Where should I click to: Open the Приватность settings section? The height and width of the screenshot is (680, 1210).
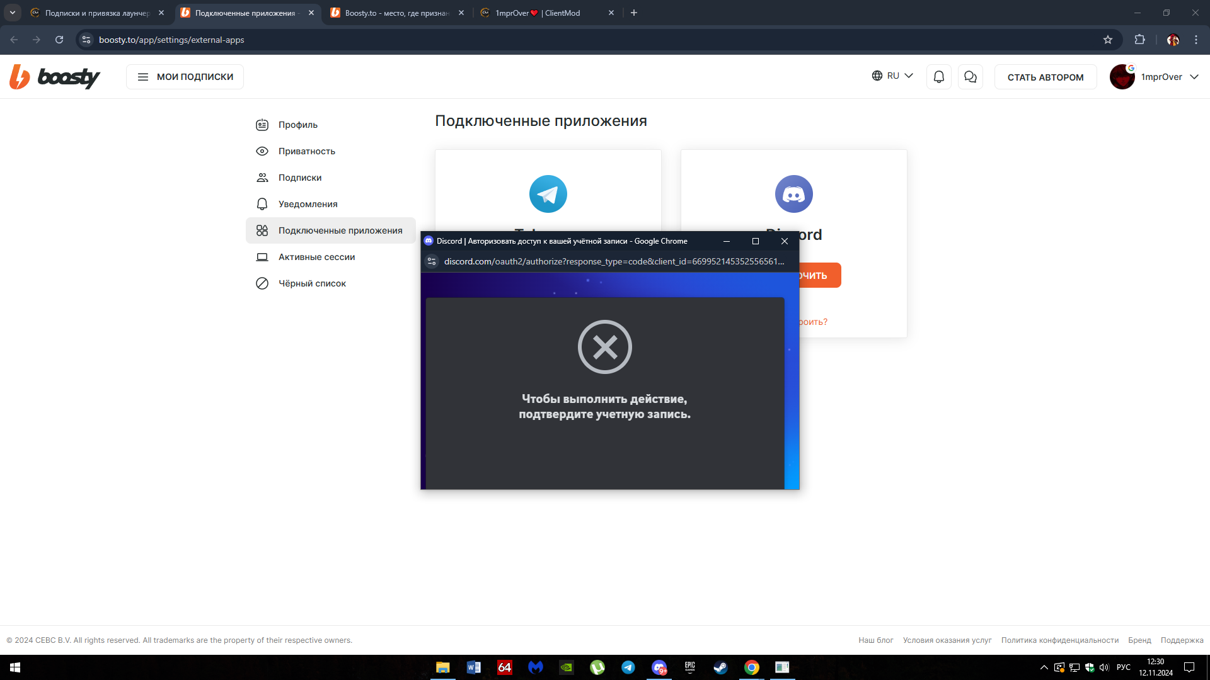[306, 151]
